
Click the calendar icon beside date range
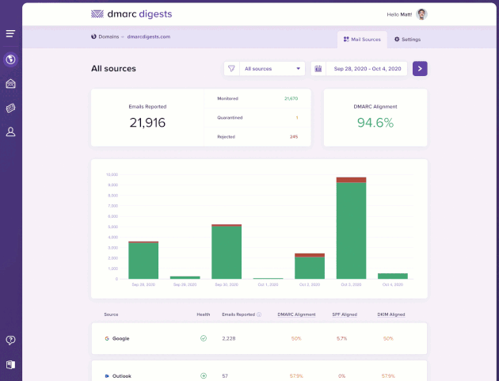click(318, 69)
